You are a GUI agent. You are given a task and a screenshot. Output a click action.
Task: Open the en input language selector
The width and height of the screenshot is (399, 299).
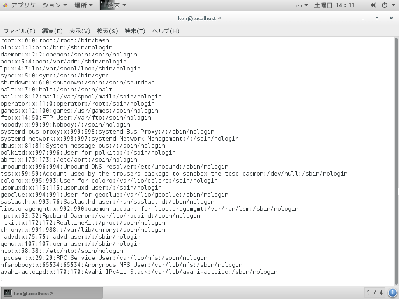(302, 5)
